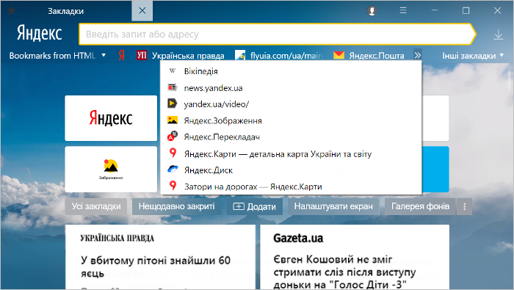Click the Яндекс.Диск saucer favicon
Viewport: 514px width, 290px height.
click(173, 169)
